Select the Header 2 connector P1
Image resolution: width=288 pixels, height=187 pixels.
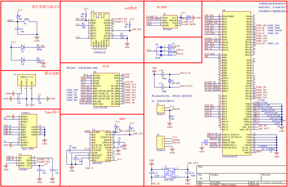tap(161, 109)
